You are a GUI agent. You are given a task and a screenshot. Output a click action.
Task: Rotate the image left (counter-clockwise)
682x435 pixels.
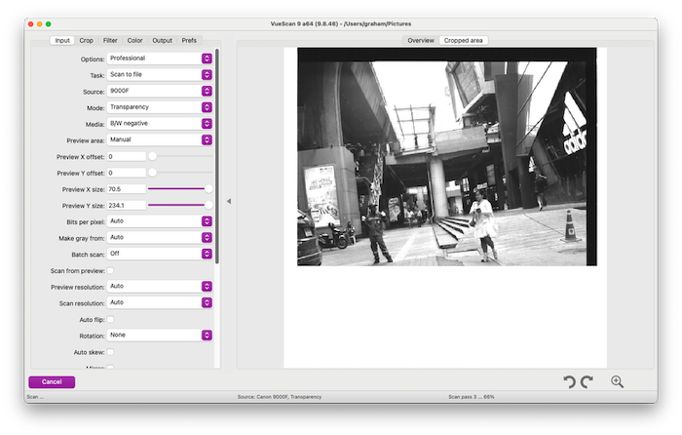click(x=569, y=382)
